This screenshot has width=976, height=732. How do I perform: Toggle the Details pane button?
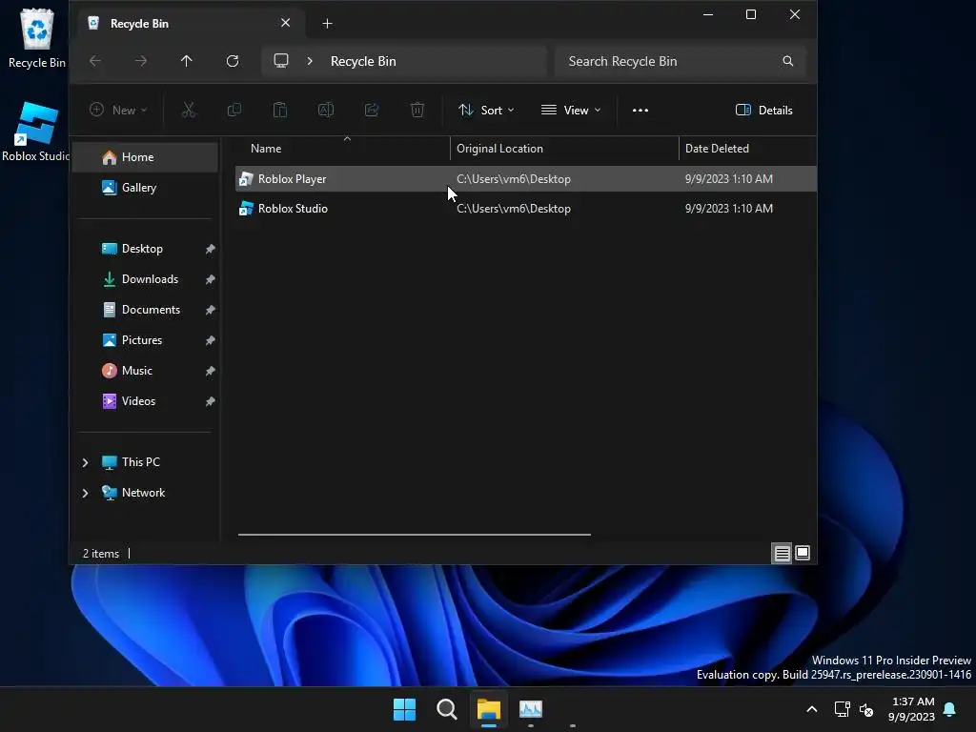764,111
